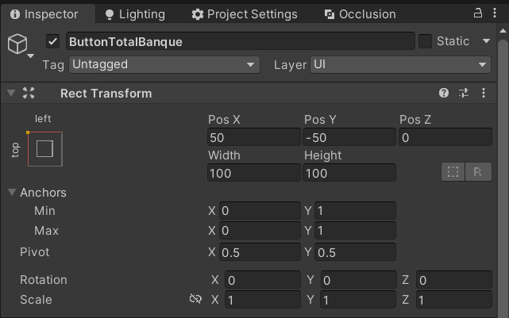Open the Static flags dropdown arrow
509x318 pixels.
coord(486,41)
